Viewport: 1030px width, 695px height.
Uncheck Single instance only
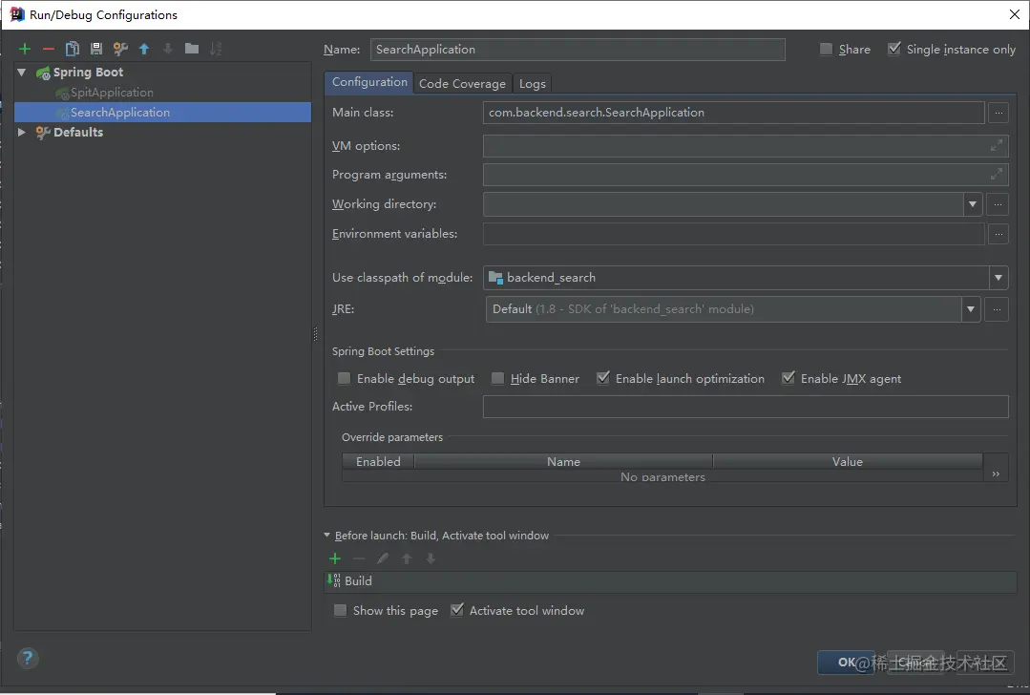pos(894,50)
